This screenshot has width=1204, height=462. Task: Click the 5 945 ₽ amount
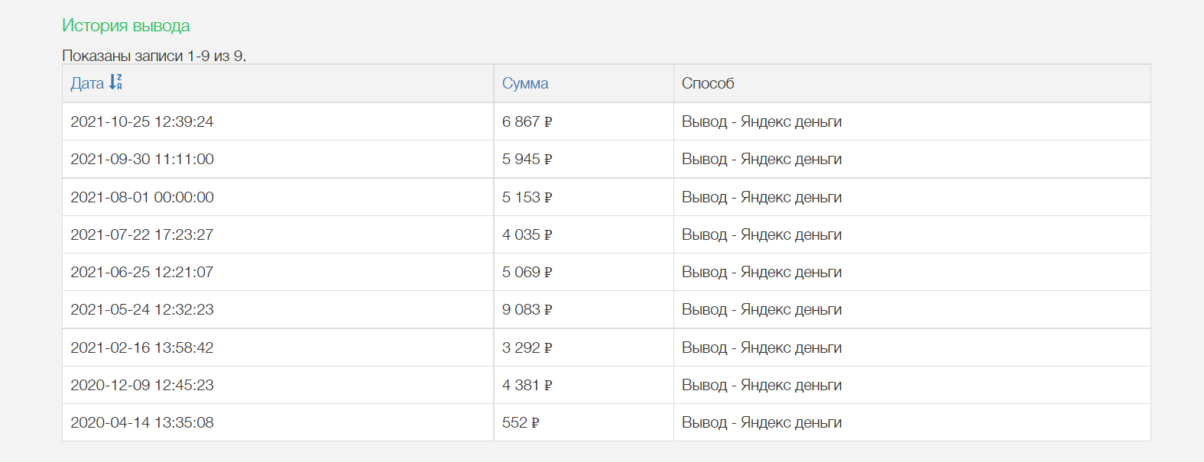(x=527, y=159)
